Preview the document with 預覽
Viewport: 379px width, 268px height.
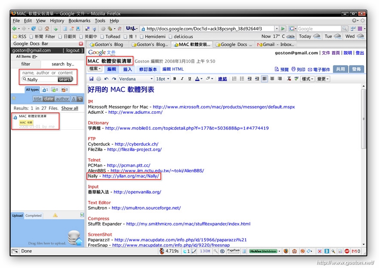click(x=282, y=69)
